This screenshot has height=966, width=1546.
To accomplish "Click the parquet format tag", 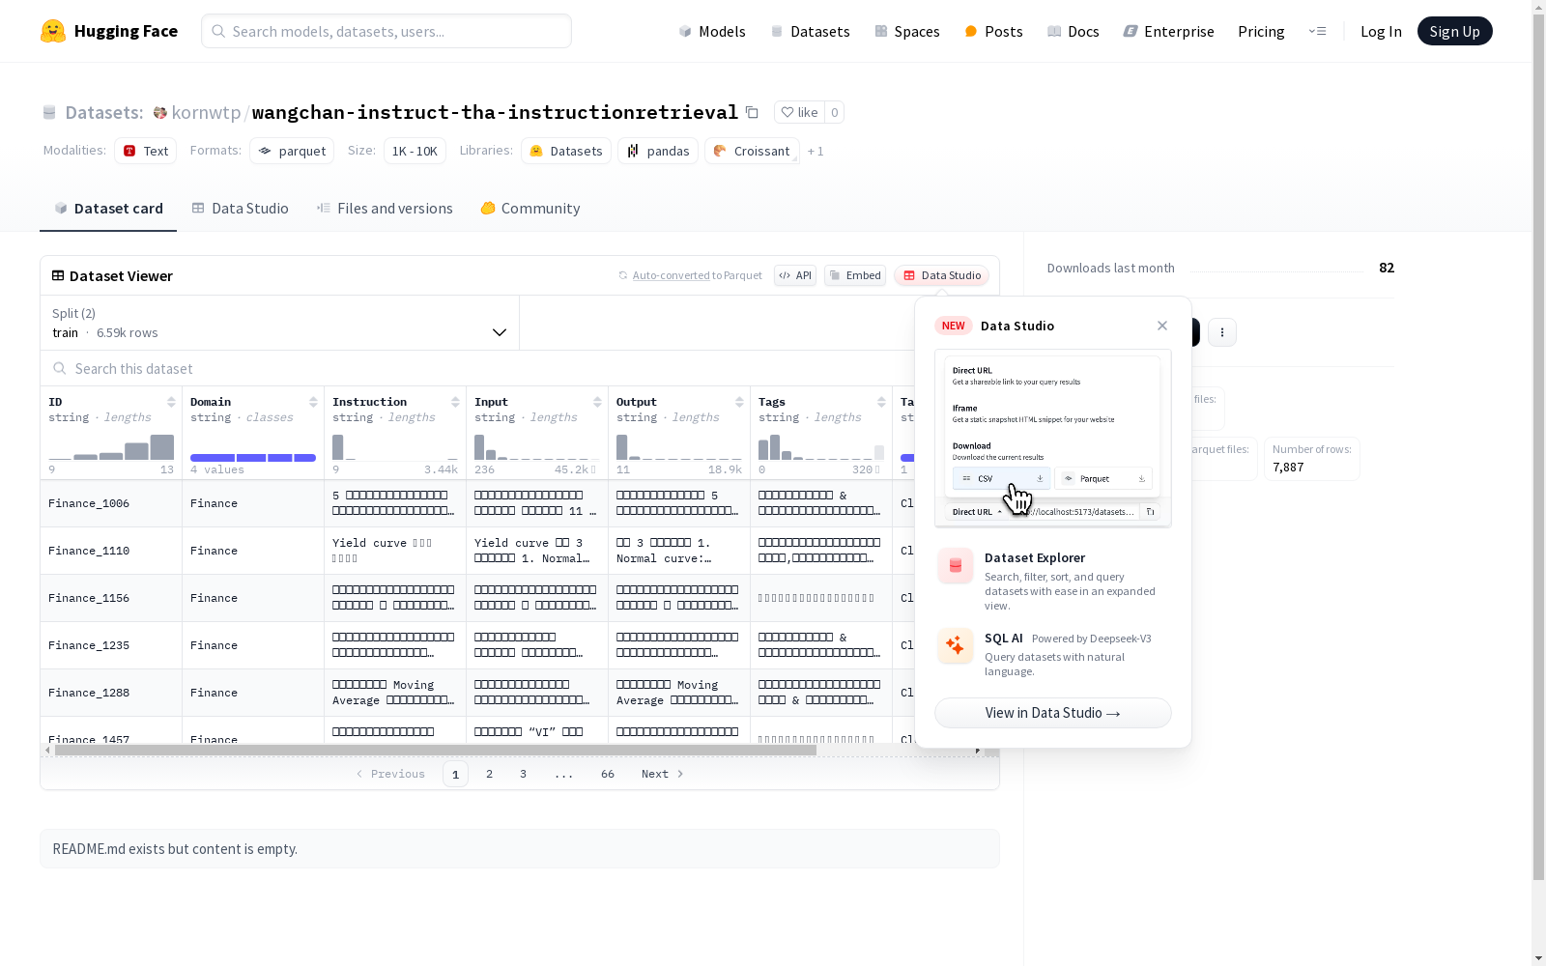I will click(x=292, y=151).
